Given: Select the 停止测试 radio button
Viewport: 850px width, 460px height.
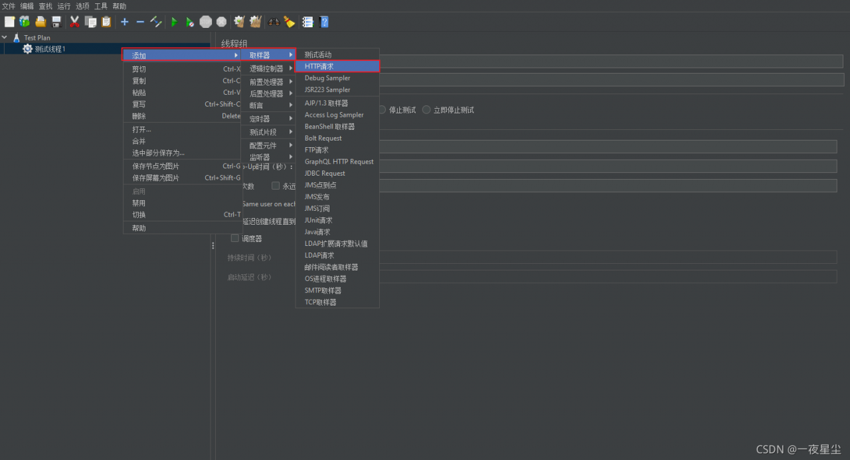Looking at the screenshot, I should click(x=382, y=109).
